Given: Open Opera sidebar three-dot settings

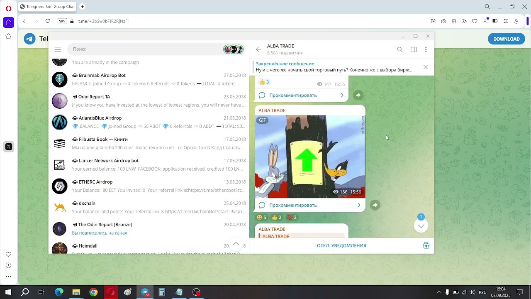Looking at the screenshot, I should pyautogui.click(x=8, y=277).
